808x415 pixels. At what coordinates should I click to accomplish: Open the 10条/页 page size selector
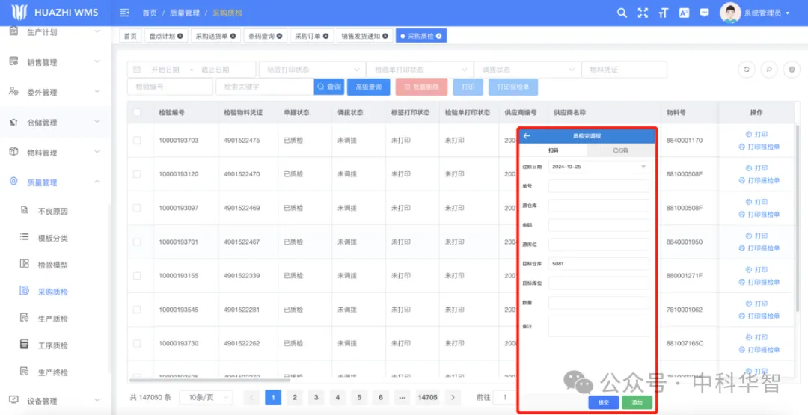pos(206,397)
